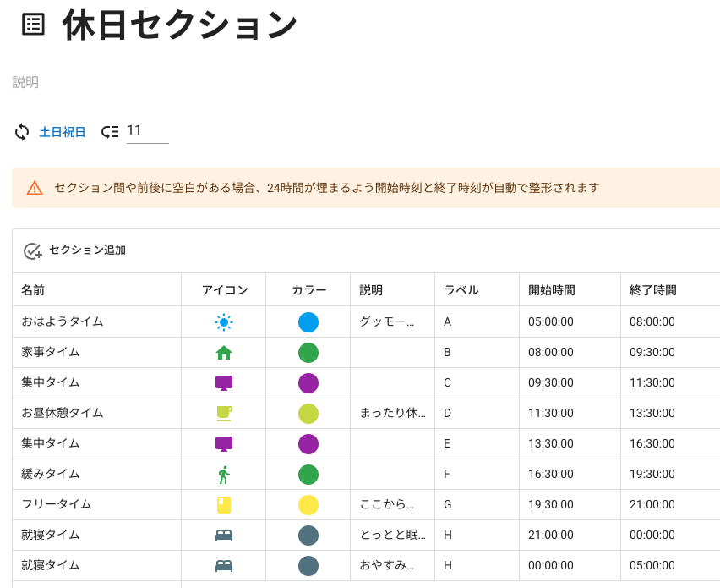Click the bed icon in row starting 21:00:00

point(224,536)
